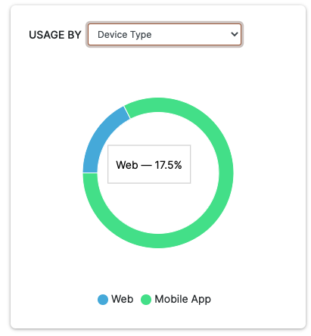Click blank card space between the chart and the legend
This screenshot has height=336, width=311.
click(158, 271)
